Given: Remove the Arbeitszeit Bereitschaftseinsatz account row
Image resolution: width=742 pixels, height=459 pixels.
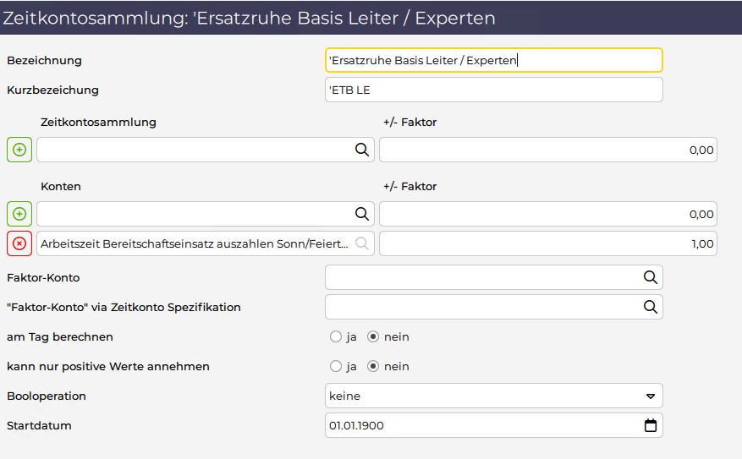Looking at the screenshot, I should (x=19, y=243).
